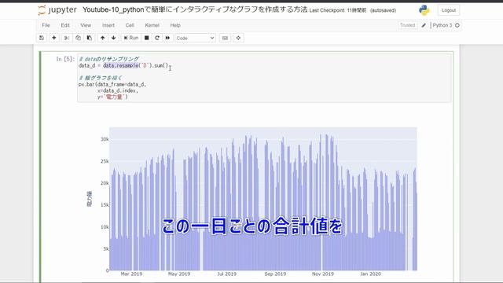Click the Trusted notebook indicator
503x283 pixels.
click(407, 25)
